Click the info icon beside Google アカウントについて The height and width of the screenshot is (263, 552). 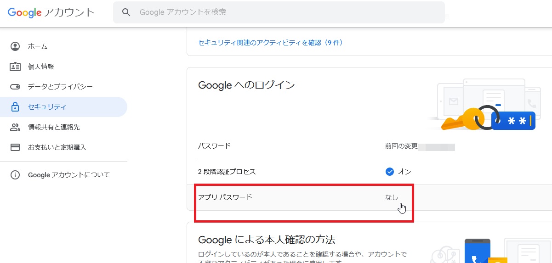click(15, 175)
